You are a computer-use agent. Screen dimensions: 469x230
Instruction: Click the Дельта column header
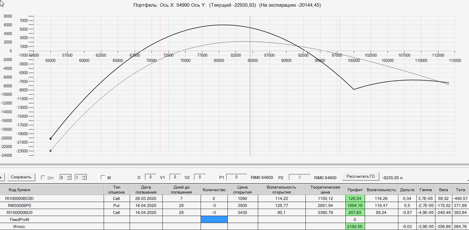coord(407,190)
